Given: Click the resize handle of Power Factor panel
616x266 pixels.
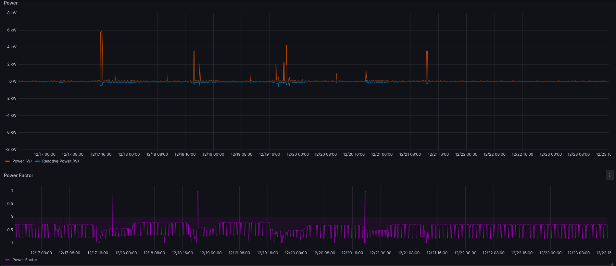Looking at the screenshot, I should [612, 263].
